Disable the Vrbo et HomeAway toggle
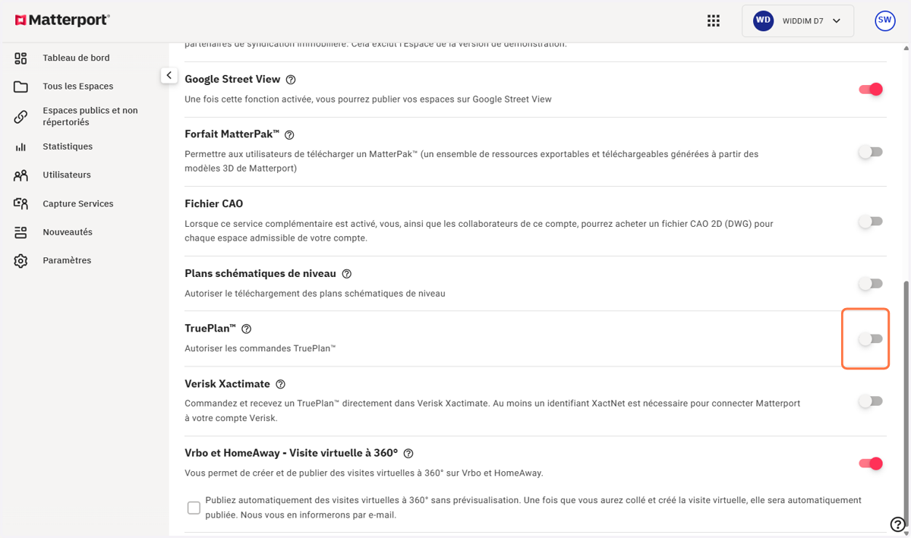 (871, 464)
